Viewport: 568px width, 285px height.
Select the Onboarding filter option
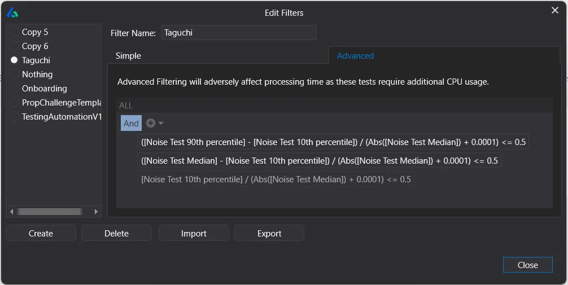coord(44,89)
